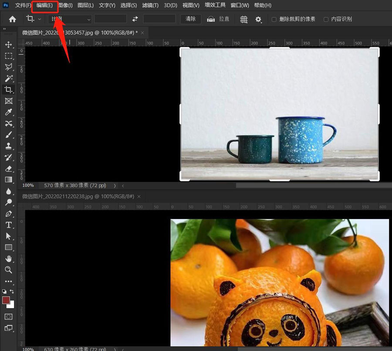
Task: Open the 编辑(E) menu
Action: 44,5
